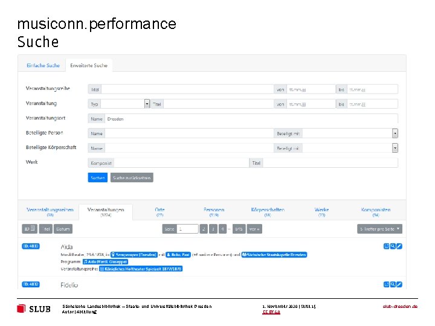Viewport: 435px width, 326px height.
Task: Click the Fidelio result title
Action: tap(69, 285)
